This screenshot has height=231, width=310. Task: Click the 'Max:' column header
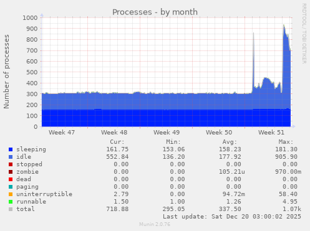tap(286, 142)
